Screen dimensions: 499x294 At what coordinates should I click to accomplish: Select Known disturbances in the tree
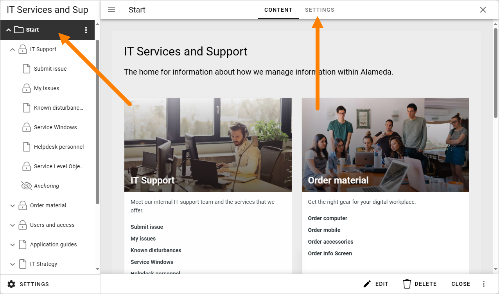click(59, 108)
